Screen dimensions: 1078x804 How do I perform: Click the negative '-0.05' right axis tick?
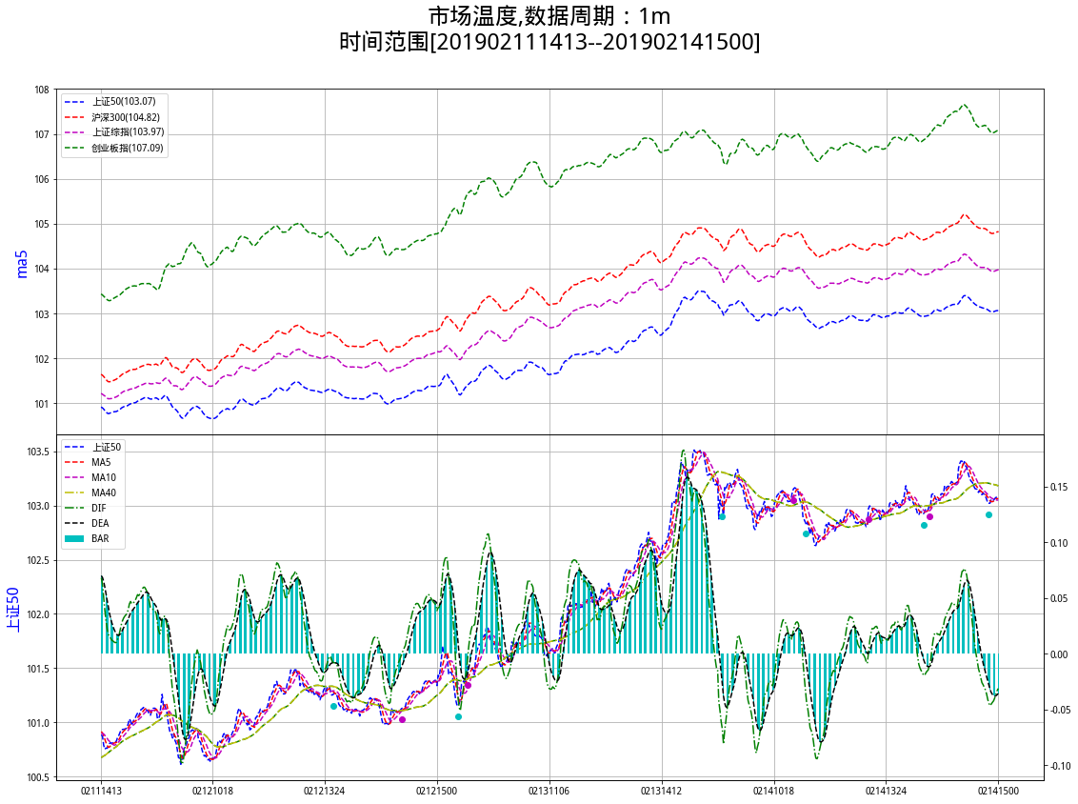pos(1060,710)
